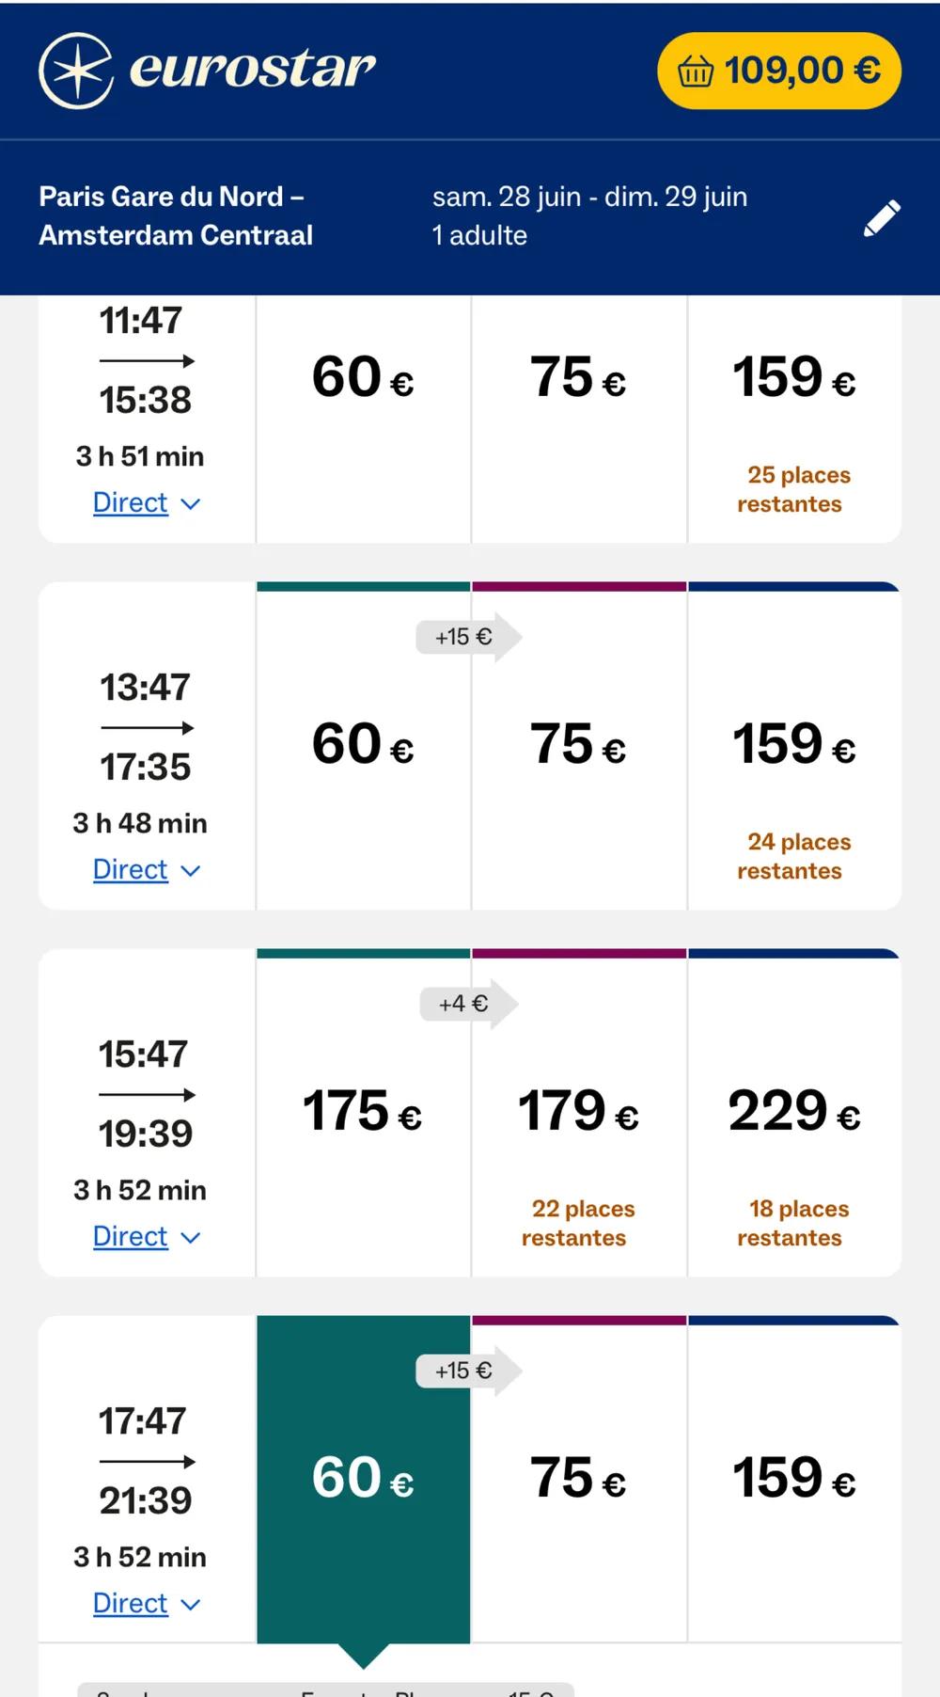Image resolution: width=940 pixels, height=1697 pixels.
Task: Click the +15 € upgrade arrow on 13:47
Action: click(x=467, y=638)
